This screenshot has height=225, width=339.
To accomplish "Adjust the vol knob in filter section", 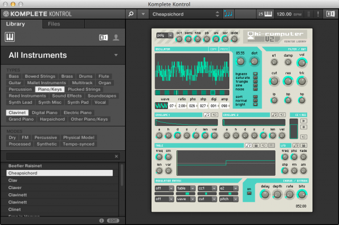I will [302, 62].
